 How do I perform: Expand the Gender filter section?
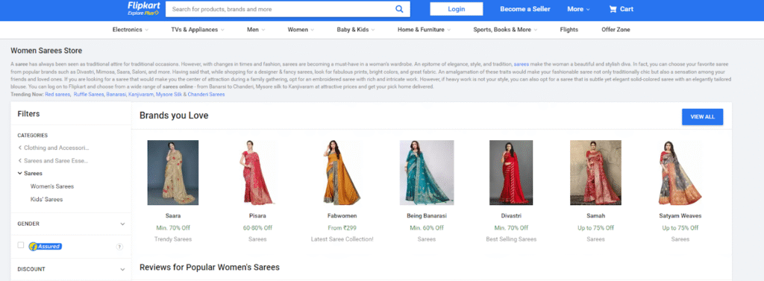[x=71, y=224]
